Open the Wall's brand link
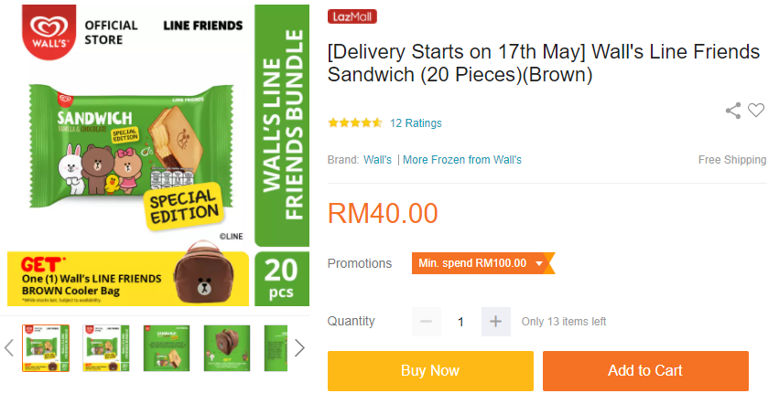The image size is (779, 404). (x=377, y=160)
